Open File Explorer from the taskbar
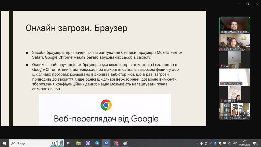Screen dimensions: 261x147 pyautogui.click(x=79, y=143)
